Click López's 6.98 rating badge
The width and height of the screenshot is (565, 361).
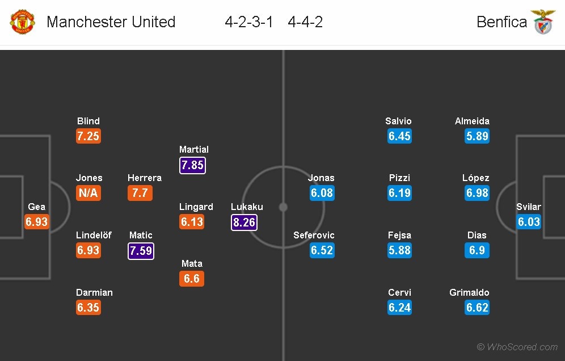(477, 193)
